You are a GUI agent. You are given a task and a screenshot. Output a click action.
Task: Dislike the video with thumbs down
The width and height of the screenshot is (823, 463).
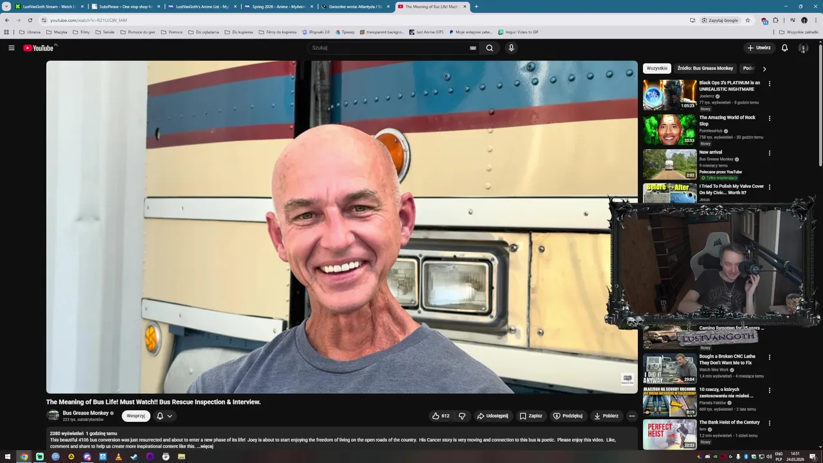coord(462,416)
